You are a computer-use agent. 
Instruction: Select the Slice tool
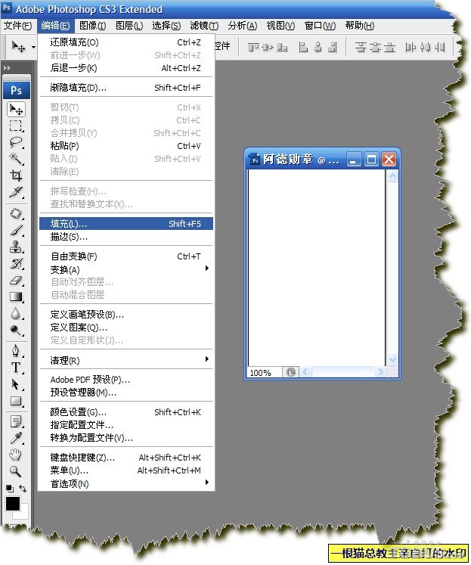(x=16, y=192)
